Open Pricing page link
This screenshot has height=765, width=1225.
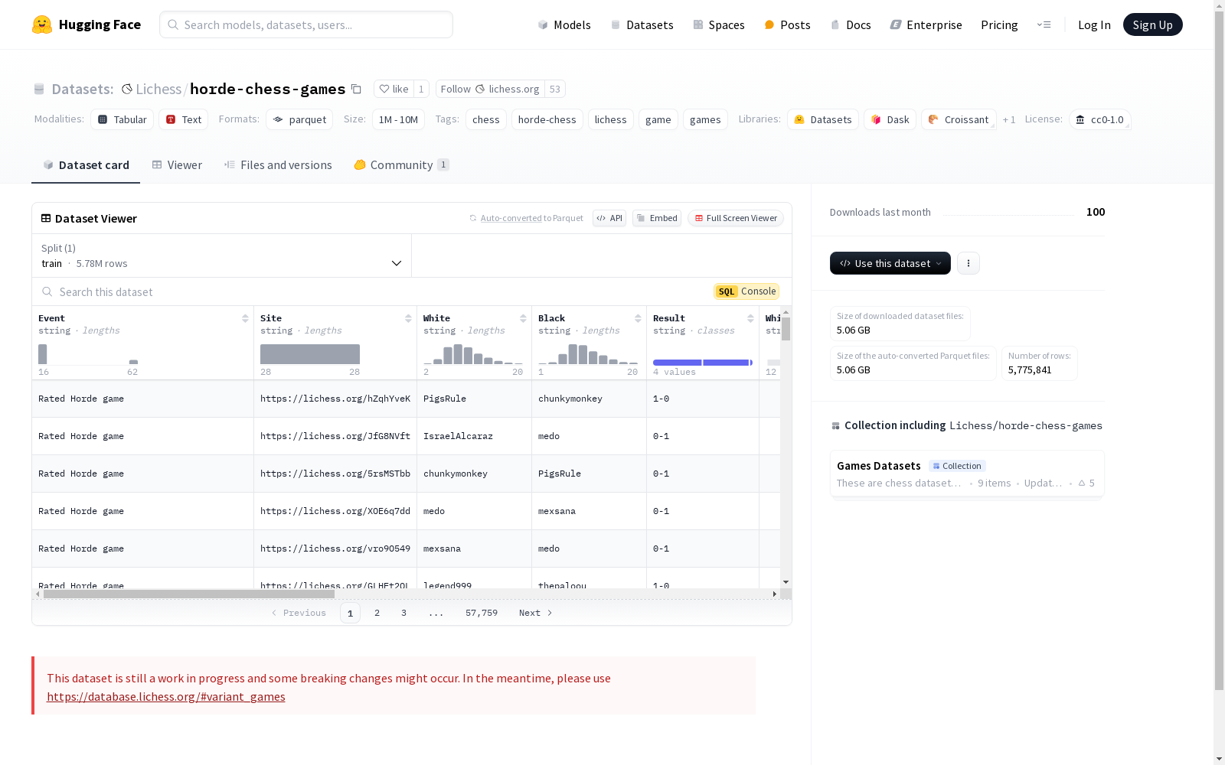tap(999, 24)
